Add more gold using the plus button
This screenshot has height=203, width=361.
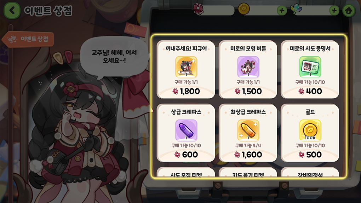(x=282, y=10)
